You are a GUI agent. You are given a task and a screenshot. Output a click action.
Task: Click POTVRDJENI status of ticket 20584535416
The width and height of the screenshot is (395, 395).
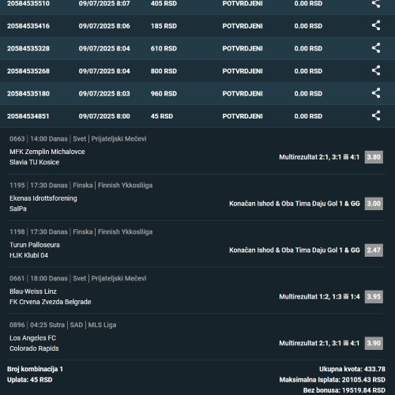point(243,26)
